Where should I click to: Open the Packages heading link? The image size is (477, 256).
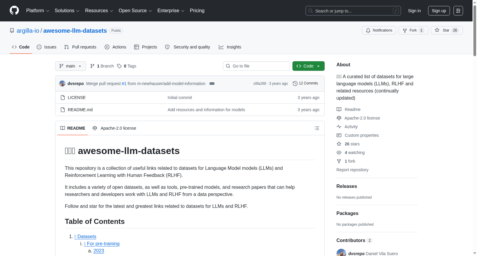tap(347, 213)
